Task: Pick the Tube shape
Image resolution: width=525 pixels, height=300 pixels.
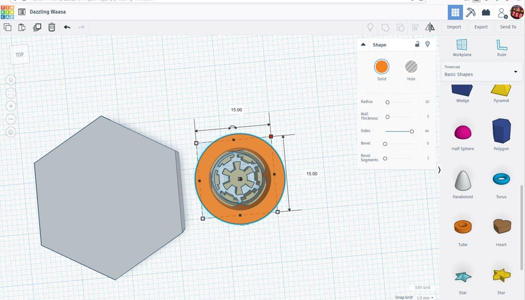Action: tap(462, 232)
